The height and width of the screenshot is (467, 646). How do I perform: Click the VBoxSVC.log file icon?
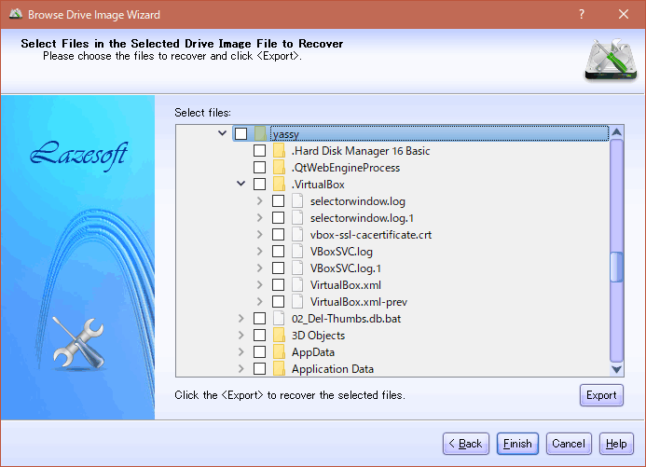pos(297,251)
